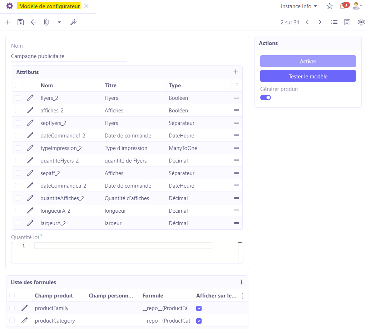Image resolution: width=366 pixels, height=329 pixels.
Task: Toggle the Générer produit switch
Action: [266, 97]
